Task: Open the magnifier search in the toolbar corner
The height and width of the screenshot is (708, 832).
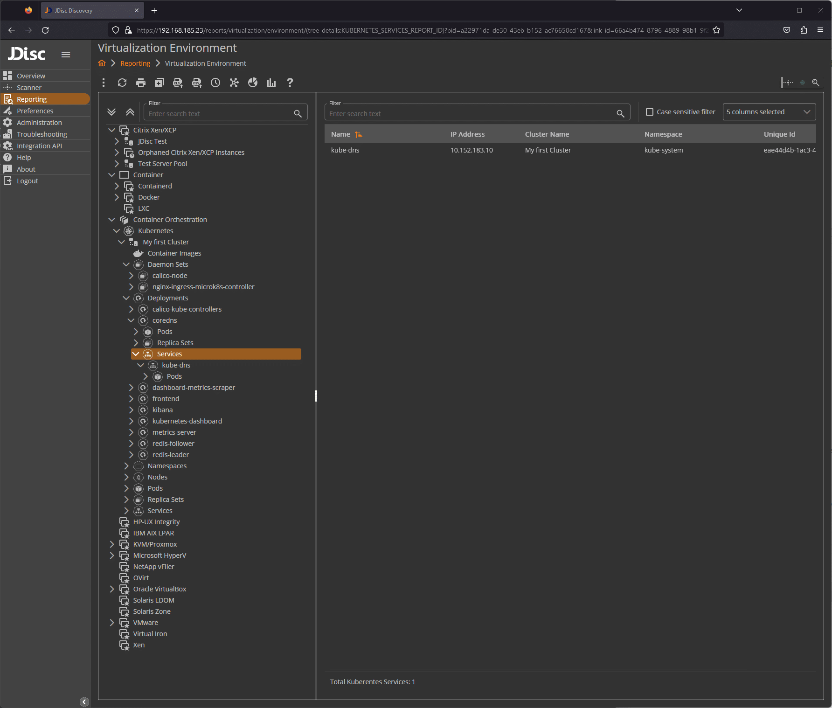Action: pyautogui.click(x=816, y=83)
